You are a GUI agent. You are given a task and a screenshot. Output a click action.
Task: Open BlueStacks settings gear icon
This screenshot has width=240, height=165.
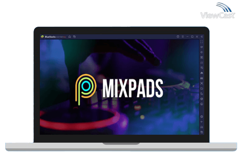pos(202,117)
